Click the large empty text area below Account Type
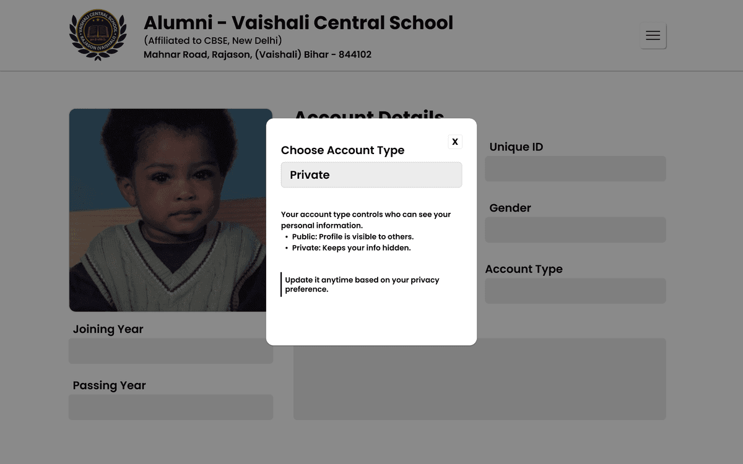The image size is (743, 464). pos(557,379)
